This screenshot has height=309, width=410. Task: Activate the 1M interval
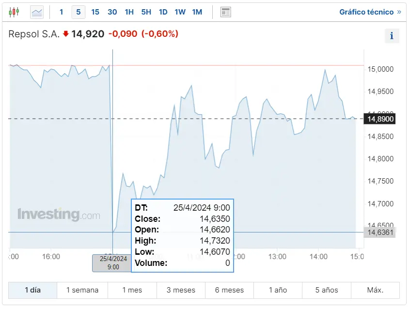[x=197, y=12]
